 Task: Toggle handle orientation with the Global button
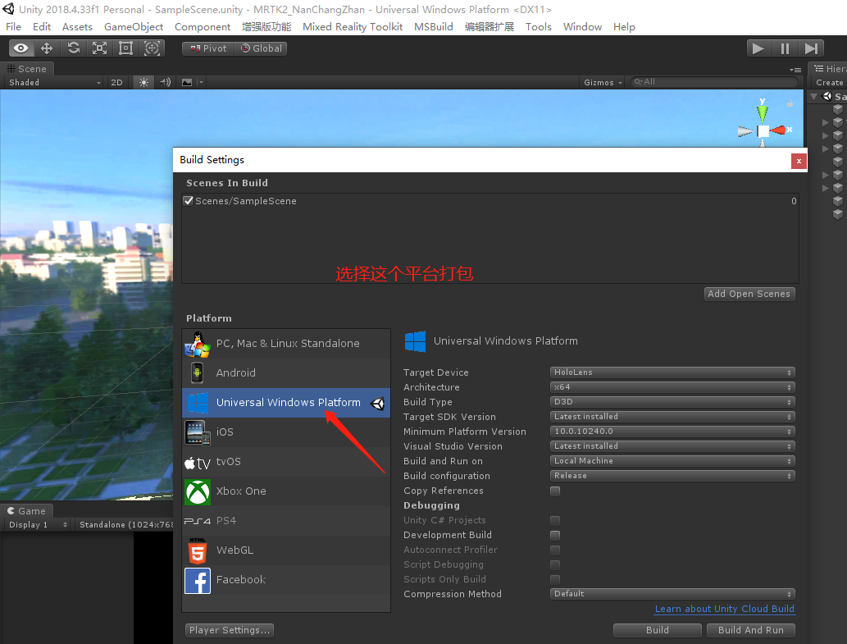click(x=261, y=48)
